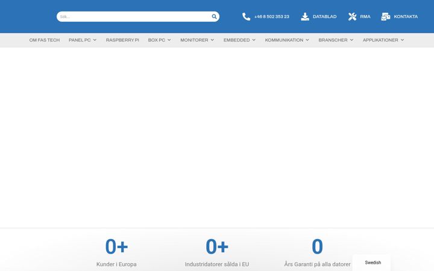Click the Datablad download icon
434x271 pixels.
tap(305, 17)
